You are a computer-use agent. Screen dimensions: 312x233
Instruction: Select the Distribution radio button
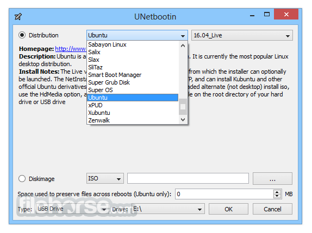point(22,35)
